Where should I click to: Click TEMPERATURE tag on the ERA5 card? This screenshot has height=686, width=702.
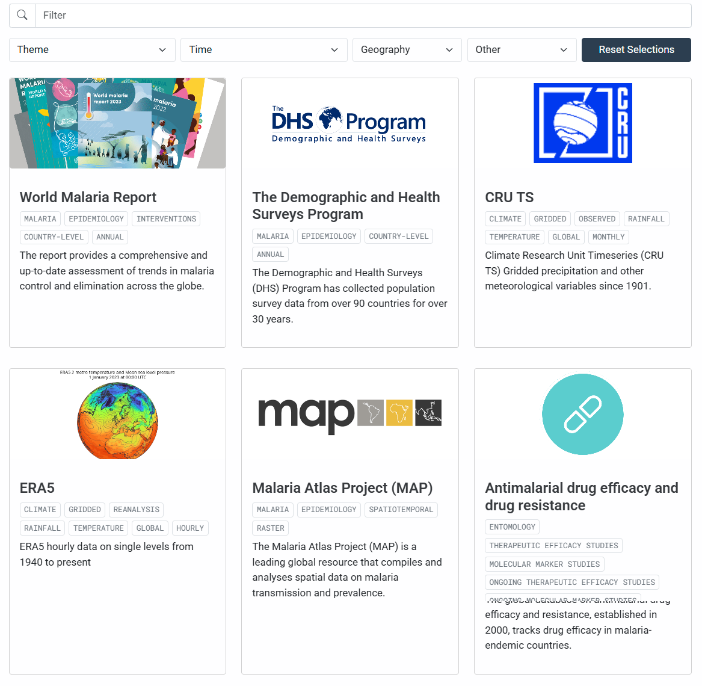[x=99, y=528]
